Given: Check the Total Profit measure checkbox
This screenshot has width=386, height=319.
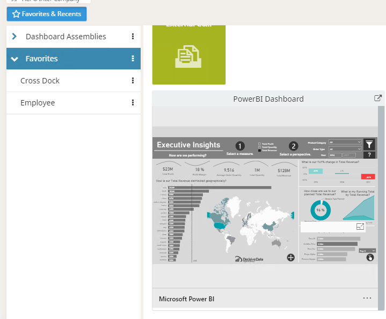Looking at the screenshot, I should click(259, 144).
